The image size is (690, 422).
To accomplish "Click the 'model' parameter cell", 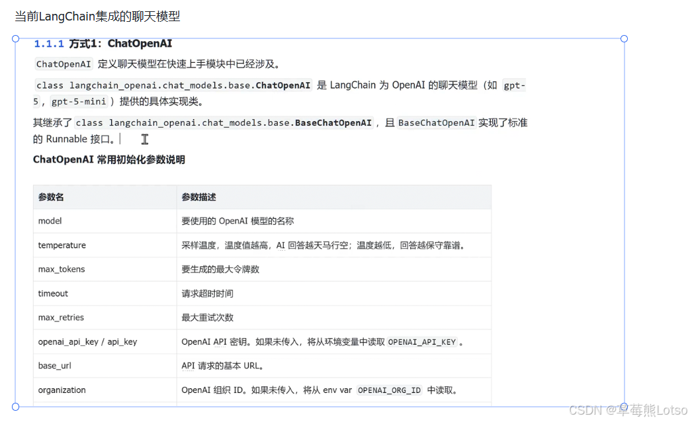I will coord(105,221).
